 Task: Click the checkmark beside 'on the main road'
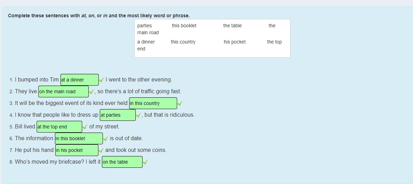[x=92, y=91]
